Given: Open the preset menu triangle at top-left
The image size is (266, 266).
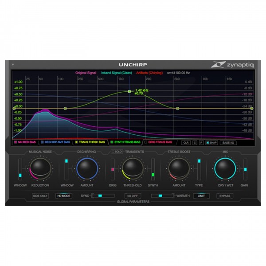Looking at the screenshot, I should click(x=13, y=65).
